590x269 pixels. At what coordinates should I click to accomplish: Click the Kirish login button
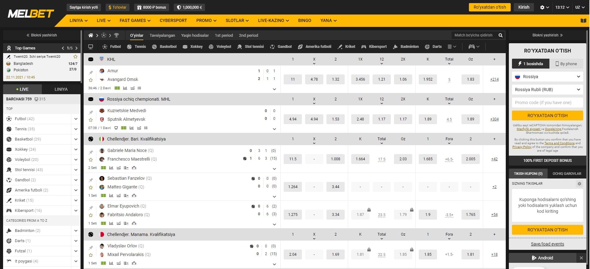point(524,7)
